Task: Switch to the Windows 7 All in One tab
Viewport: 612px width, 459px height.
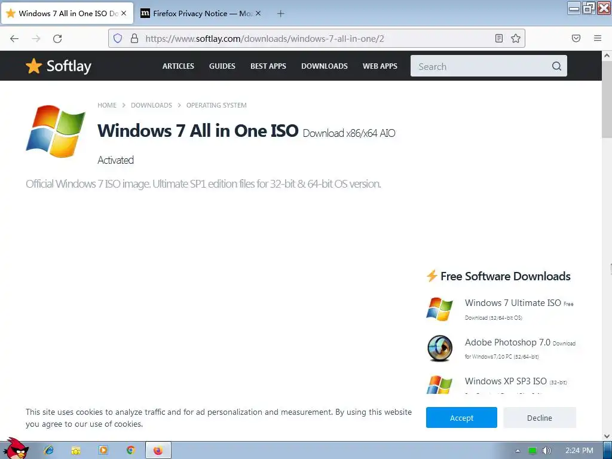Action: coord(67,13)
